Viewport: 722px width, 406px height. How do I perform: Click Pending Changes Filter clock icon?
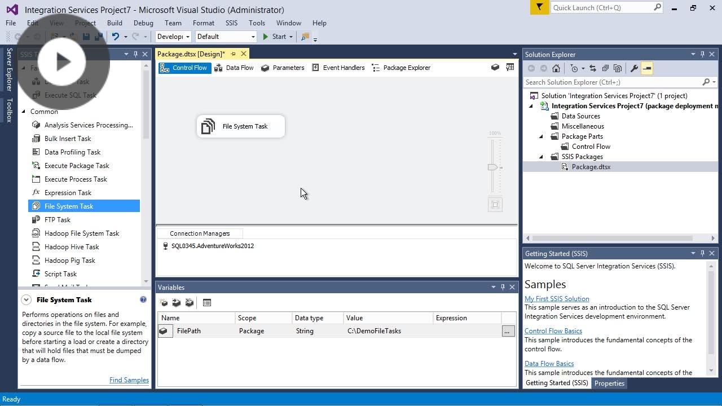(x=574, y=68)
